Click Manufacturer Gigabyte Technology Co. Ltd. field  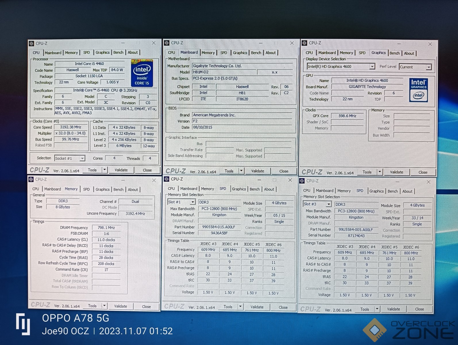click(x=243, y=66)
